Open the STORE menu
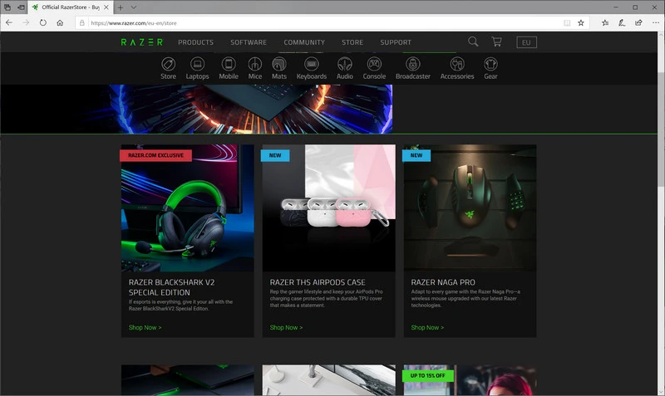Image resolution: width=665 pixels, height=396 pixels. 352,42
